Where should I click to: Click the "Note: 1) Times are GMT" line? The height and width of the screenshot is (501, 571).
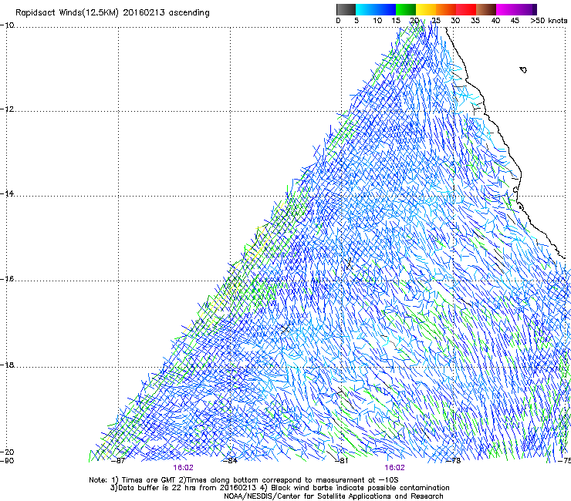click(244, 480)
